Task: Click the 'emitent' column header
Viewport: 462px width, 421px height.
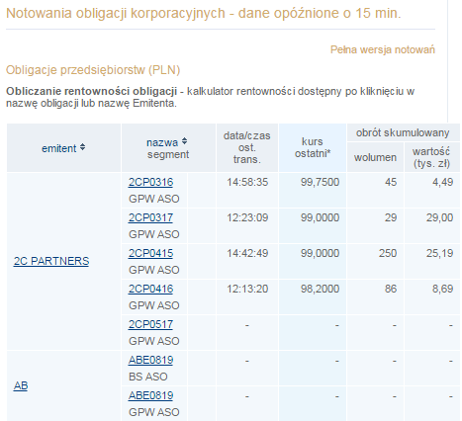Action: click(x=63, y=148)
